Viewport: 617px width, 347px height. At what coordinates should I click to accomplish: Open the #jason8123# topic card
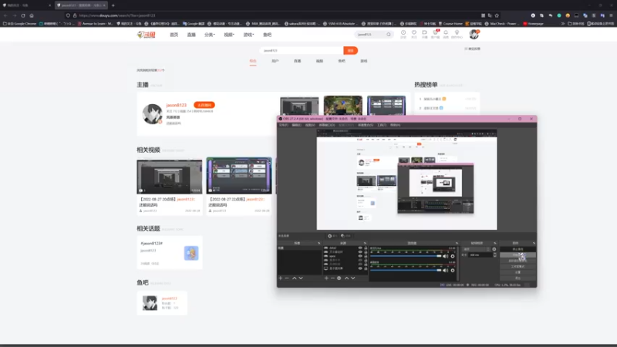(170, 252)
